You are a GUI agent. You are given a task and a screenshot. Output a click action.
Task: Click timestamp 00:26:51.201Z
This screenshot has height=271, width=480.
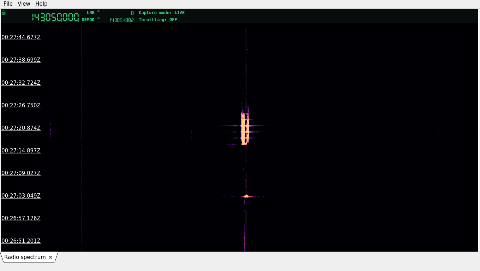click(21, 241)
